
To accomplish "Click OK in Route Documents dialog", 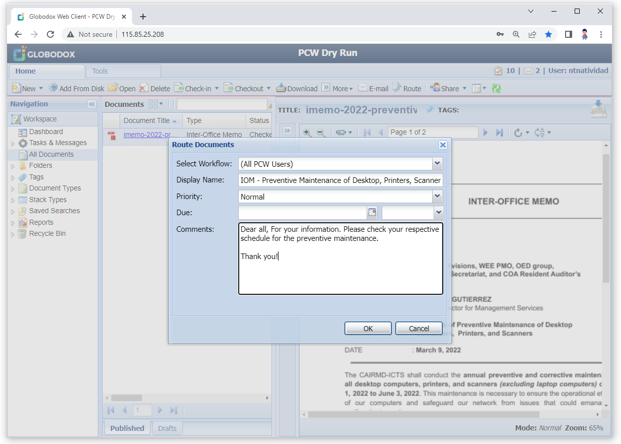I will 368,328.
